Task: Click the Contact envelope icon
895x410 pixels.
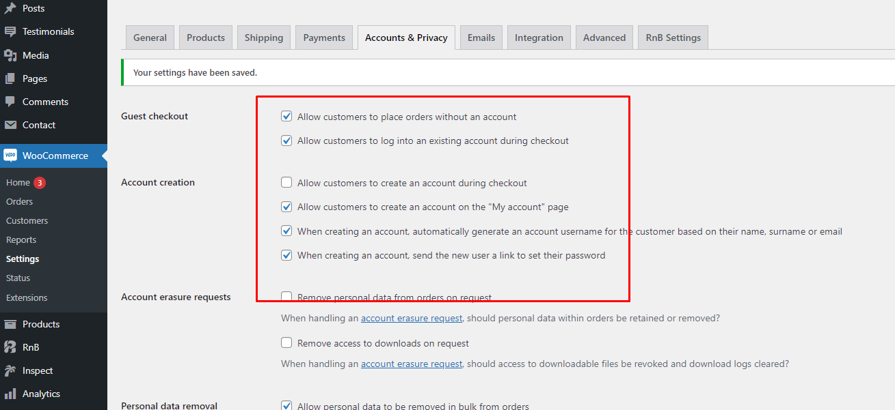Action: (10, 125)
